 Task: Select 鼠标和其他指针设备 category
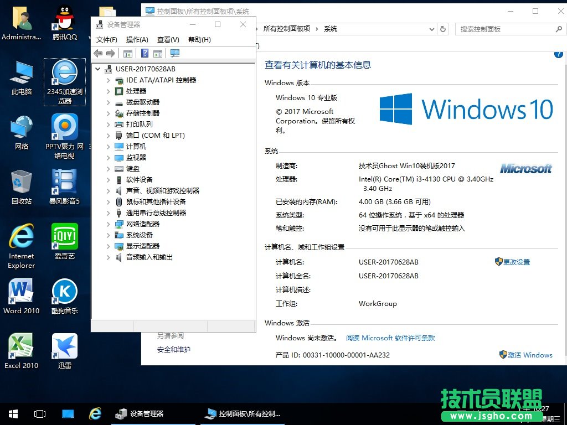(156, 201)
